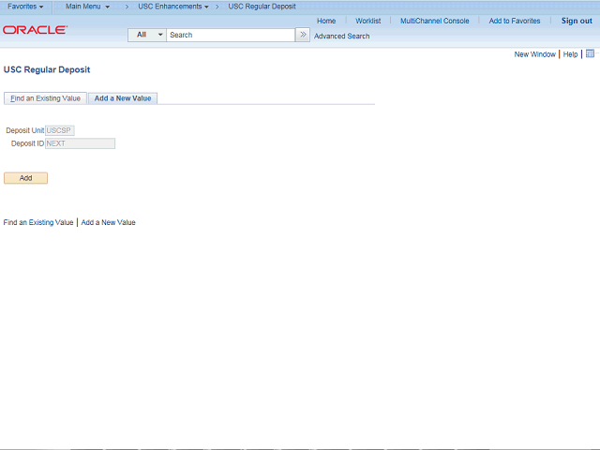Open Advanced Search link
The width and height of the screenshot is (600, 450).
click(341, 36)
